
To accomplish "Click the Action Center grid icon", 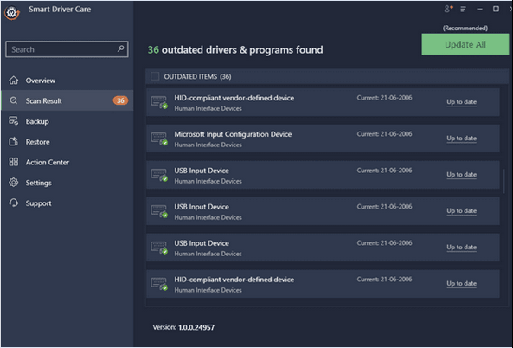I will point(14,162).
